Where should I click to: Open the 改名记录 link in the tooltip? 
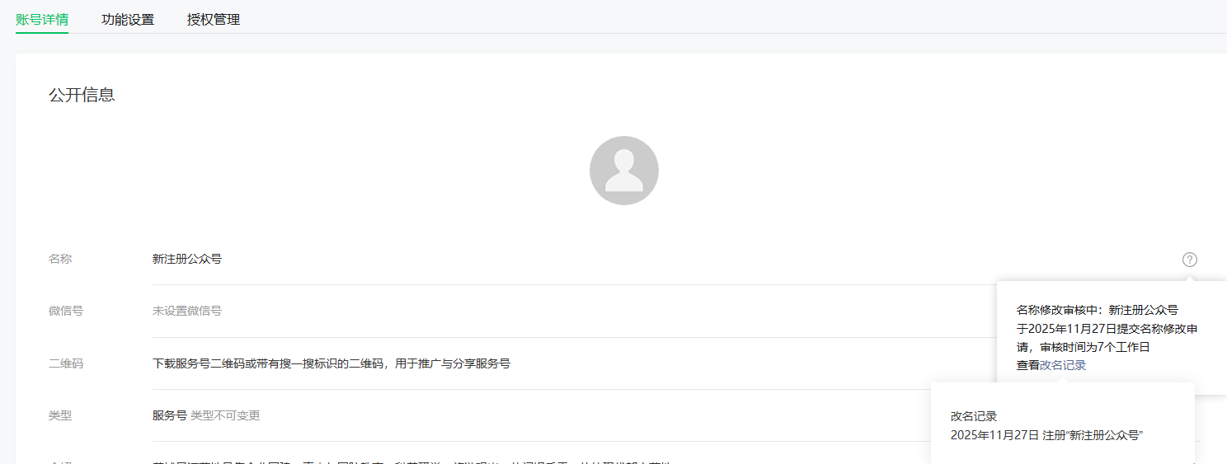(1063, 365)
